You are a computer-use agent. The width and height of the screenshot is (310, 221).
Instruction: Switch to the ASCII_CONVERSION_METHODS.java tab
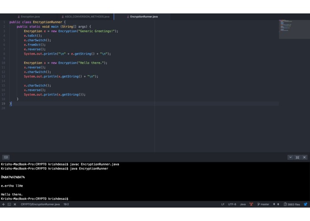coord(85,17)
